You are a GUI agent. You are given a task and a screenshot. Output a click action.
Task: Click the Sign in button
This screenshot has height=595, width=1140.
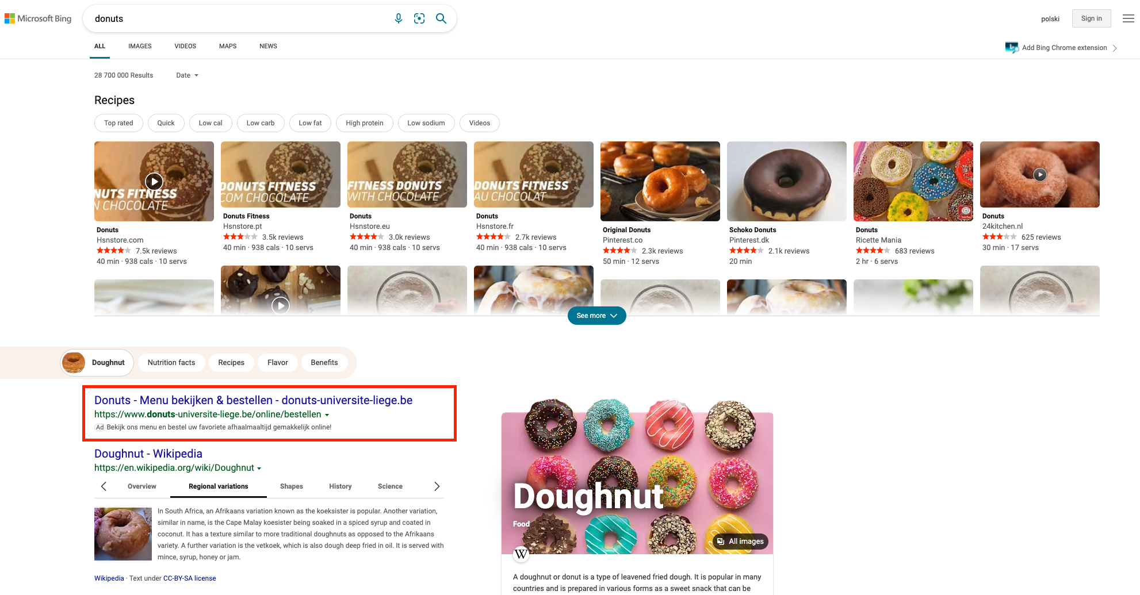point(1092,18)
